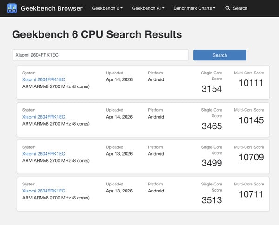Viewport: 279px width, 225px height.
Task: Click the Geekbench 6 CPU Search Results heading
Action: tap(97, 34)
